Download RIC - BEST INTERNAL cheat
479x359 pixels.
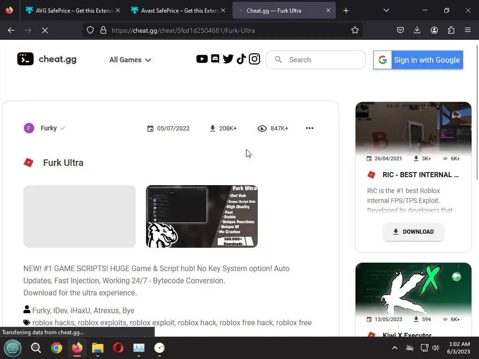[414, 232]
